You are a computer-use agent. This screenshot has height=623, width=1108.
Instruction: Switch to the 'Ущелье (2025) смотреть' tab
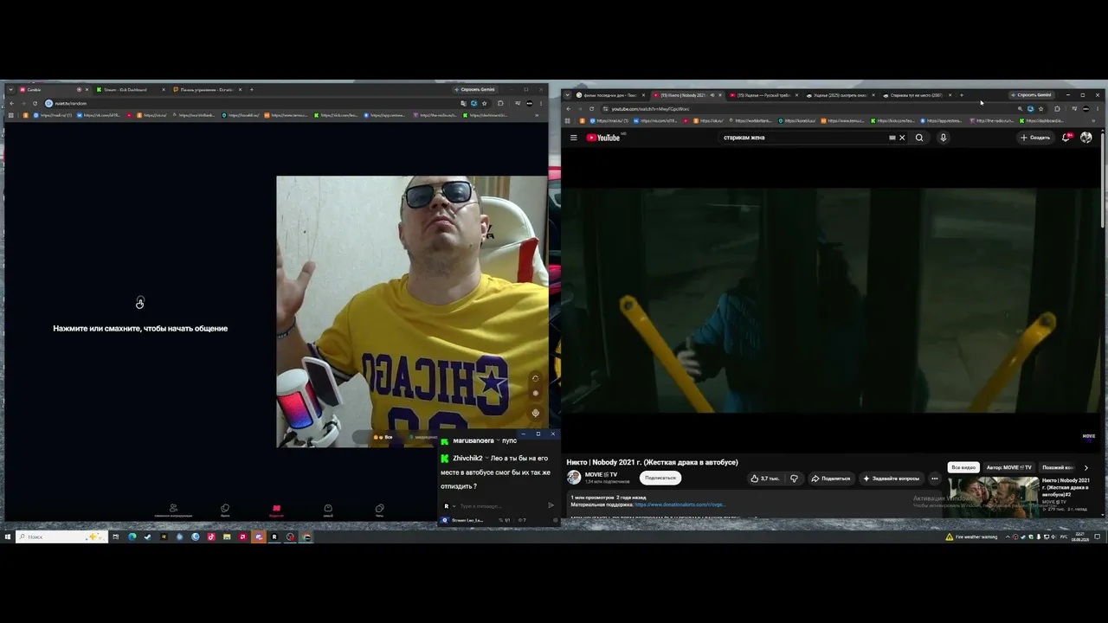click(838, 95)
